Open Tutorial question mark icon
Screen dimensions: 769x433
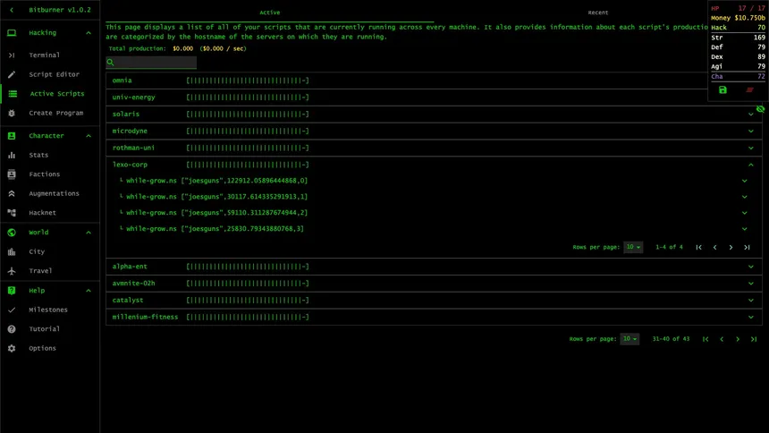pos(12,329)
